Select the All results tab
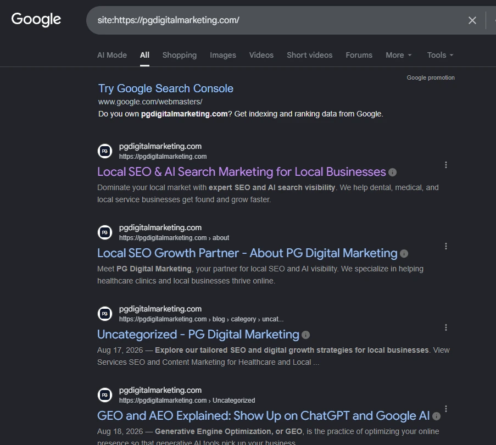Image resolution: width=496 pixels, height=445 pixels. click(x=144, y=55)
